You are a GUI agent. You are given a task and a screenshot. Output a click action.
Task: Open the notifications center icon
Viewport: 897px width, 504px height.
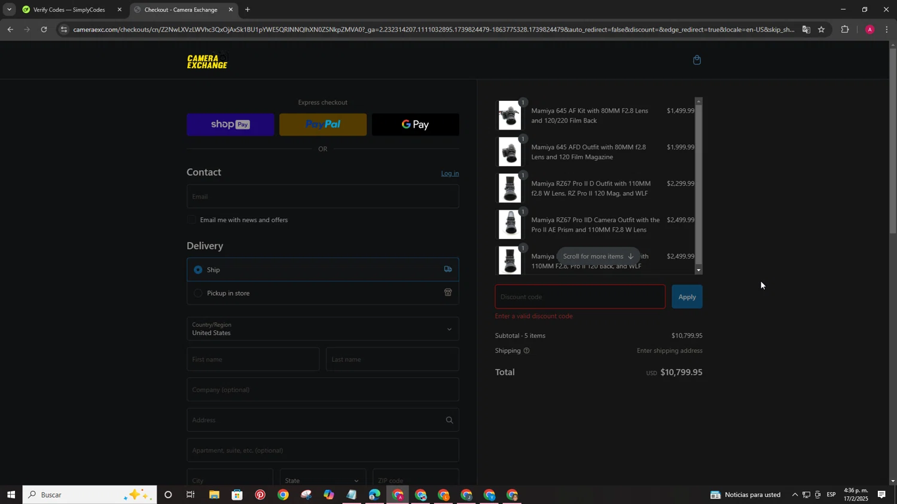pyautogui.click(x=881, y=494)
